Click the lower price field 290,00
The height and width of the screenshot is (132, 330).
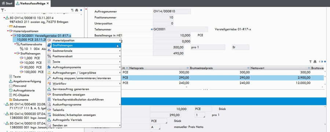165,115
